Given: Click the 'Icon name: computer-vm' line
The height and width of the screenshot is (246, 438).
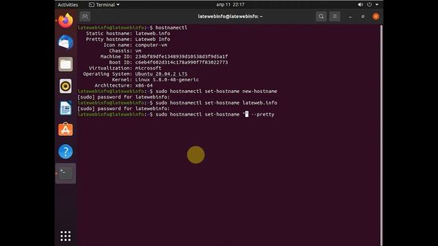Looking at the screenshot, I should [x=136, y=45].
